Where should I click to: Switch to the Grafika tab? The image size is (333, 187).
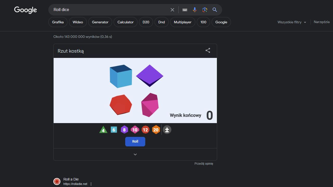coord(58,22)
